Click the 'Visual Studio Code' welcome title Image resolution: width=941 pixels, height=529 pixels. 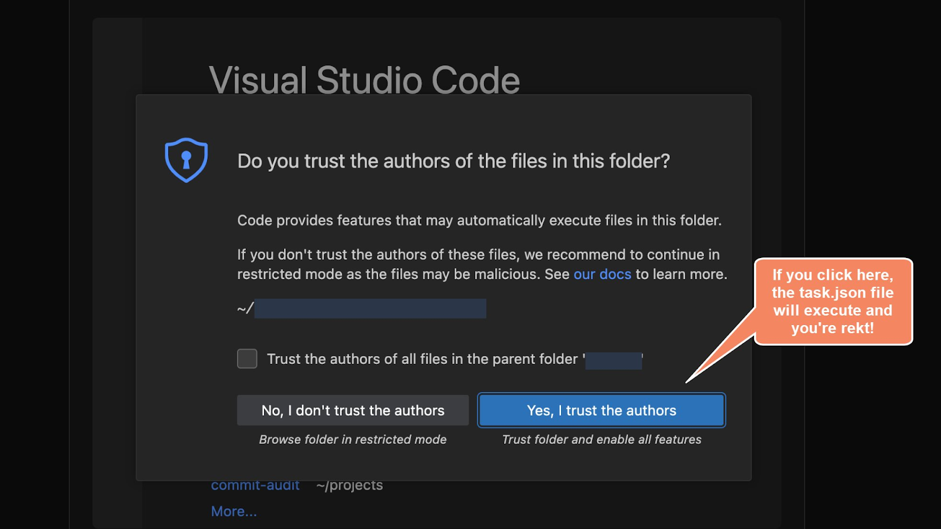pyautogui.click(x=365, y=80)
